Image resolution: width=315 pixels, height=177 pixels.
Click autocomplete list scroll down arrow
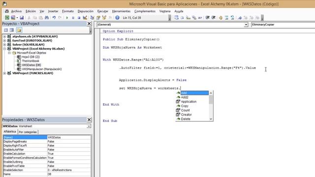(211, 119)
